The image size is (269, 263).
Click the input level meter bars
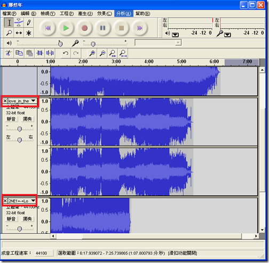pos(242,23)
